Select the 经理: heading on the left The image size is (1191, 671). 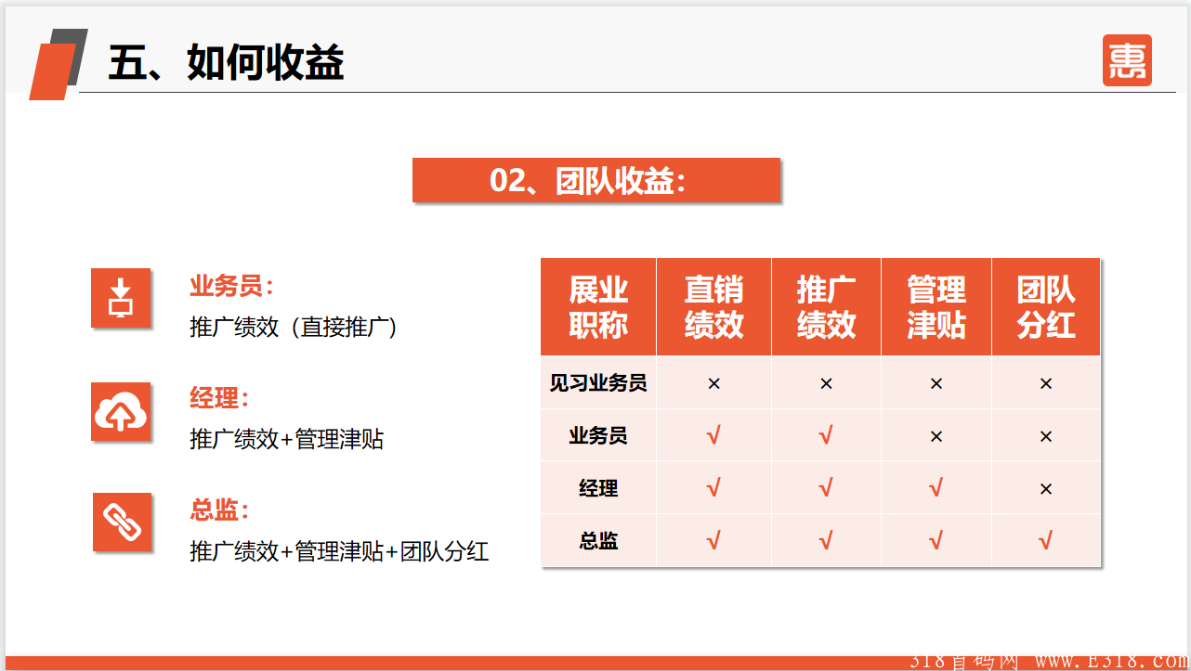tap(220, 398)
